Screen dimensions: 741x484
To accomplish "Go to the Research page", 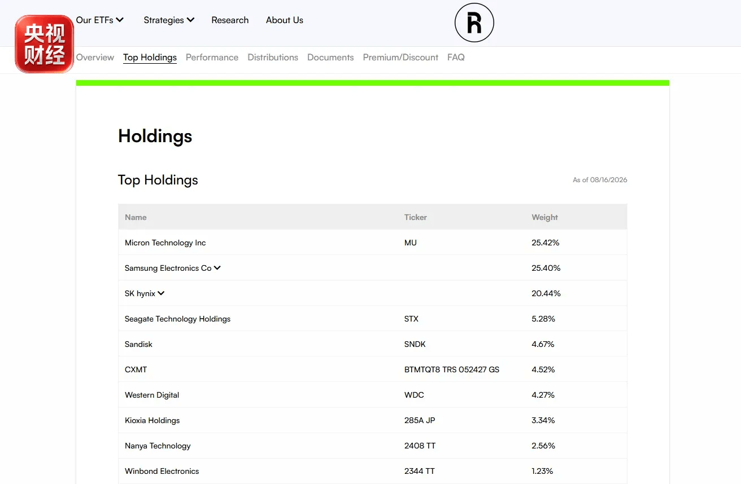I will point(230,20).
